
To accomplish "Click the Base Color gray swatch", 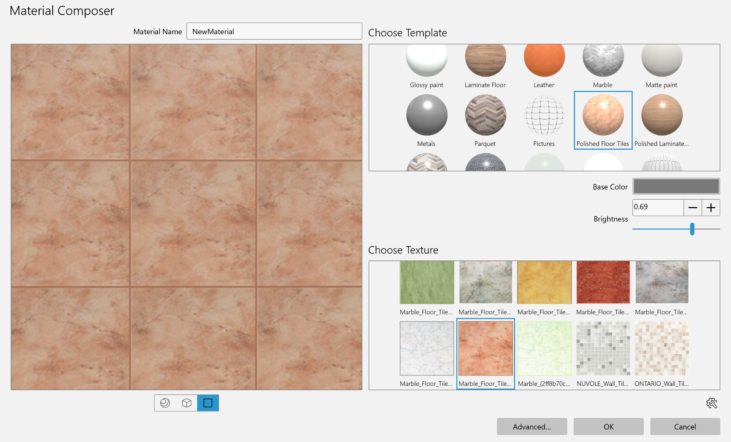I will click(x=676, y=186).
